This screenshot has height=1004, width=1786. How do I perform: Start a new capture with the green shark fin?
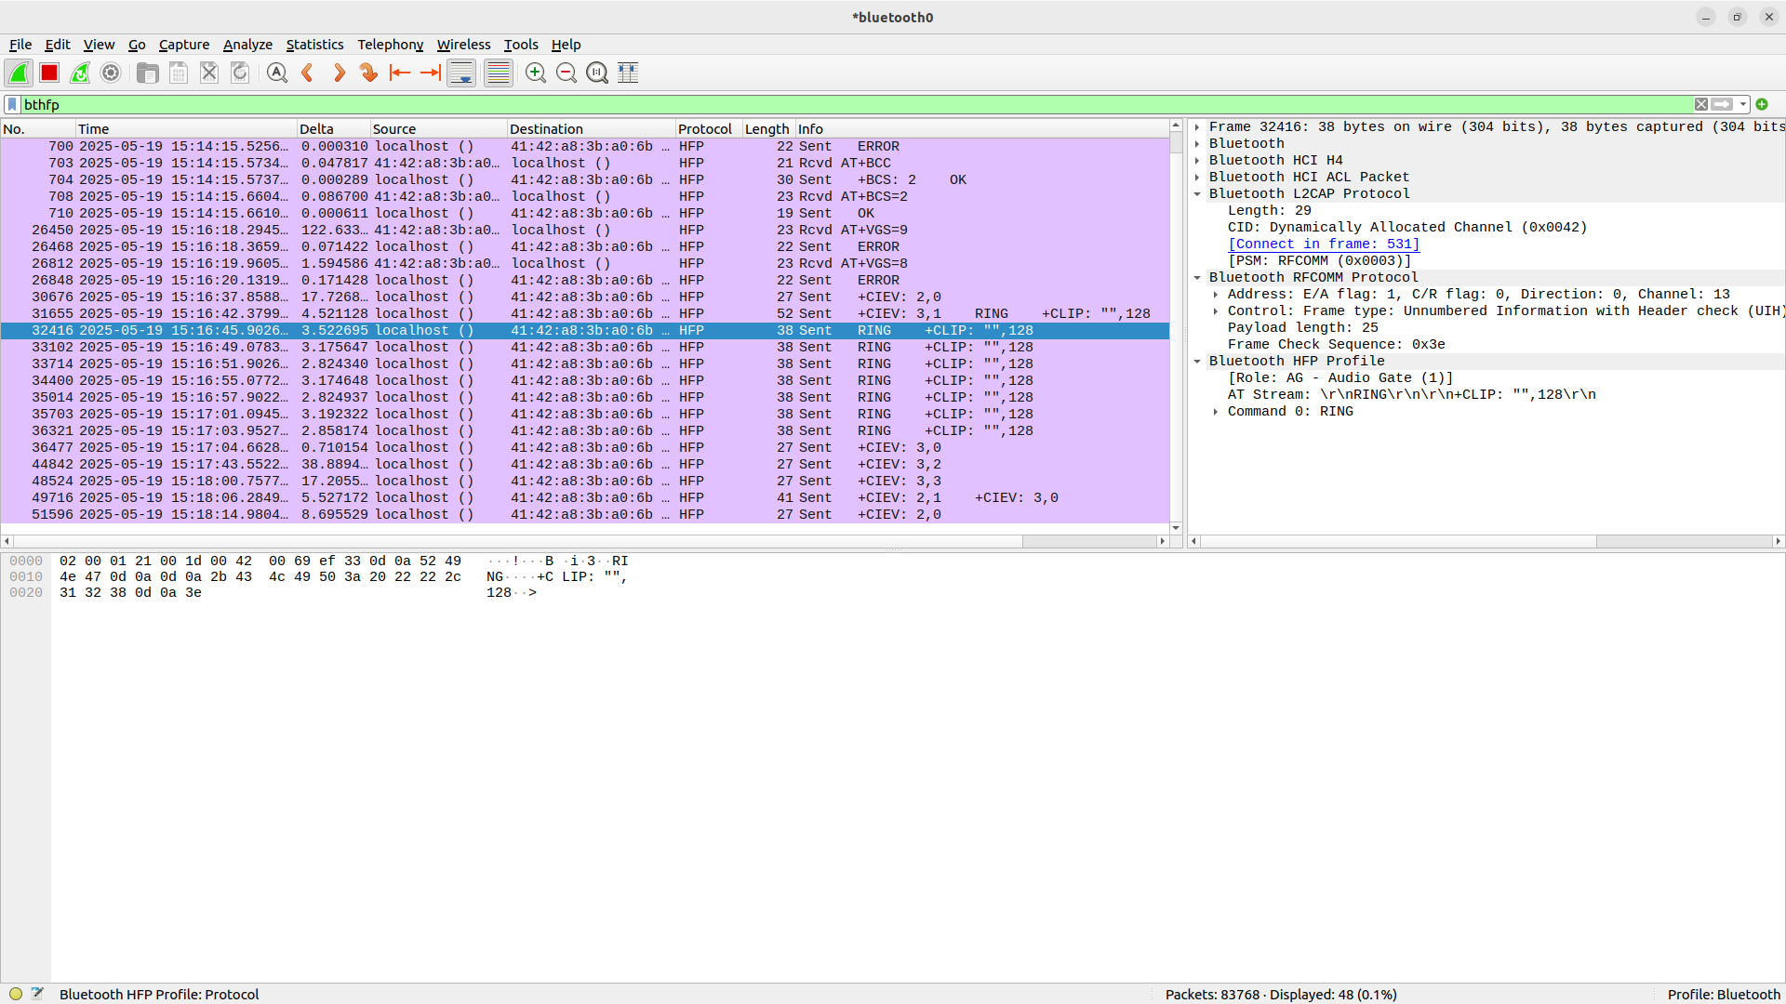pos(19,73)
